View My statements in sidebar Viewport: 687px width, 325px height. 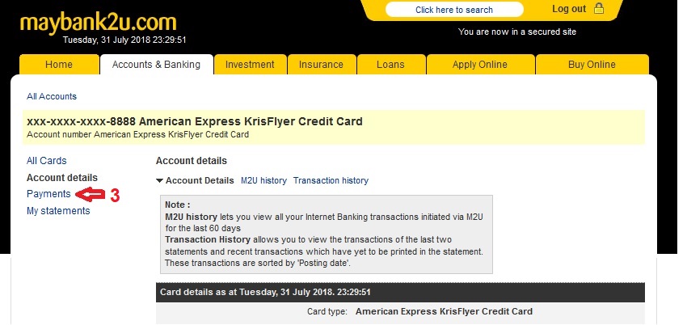[x=58, y=211]
